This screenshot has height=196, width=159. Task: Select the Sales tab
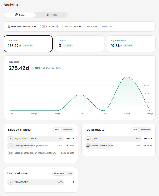pos(20,15)
